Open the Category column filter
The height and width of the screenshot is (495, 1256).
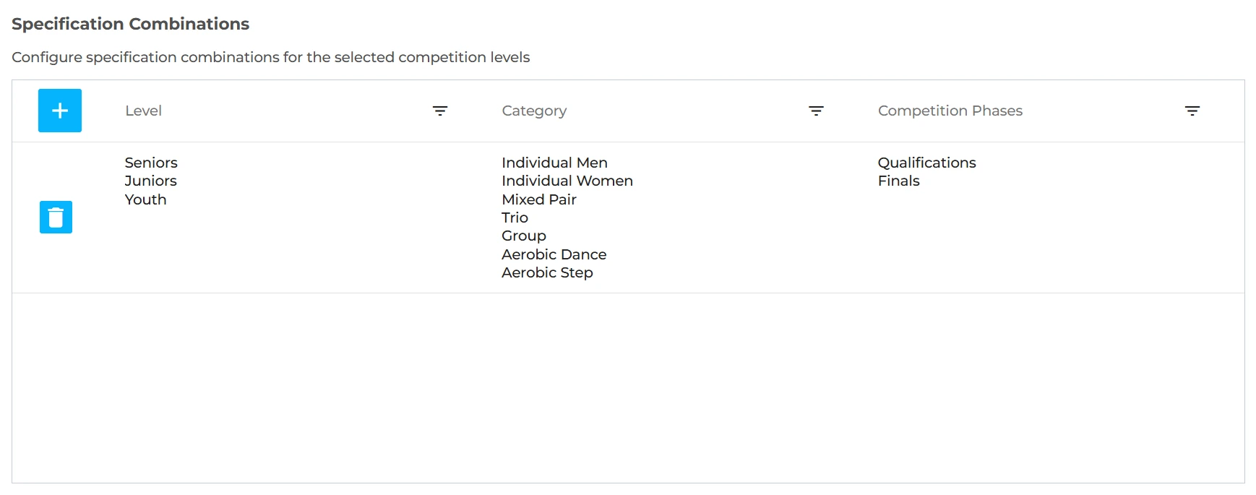click(816, 111)
